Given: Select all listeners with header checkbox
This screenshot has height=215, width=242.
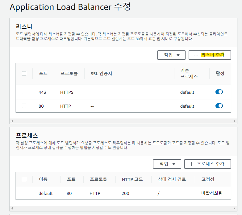Looking at the screenshot, I should [x=24, y=73].
